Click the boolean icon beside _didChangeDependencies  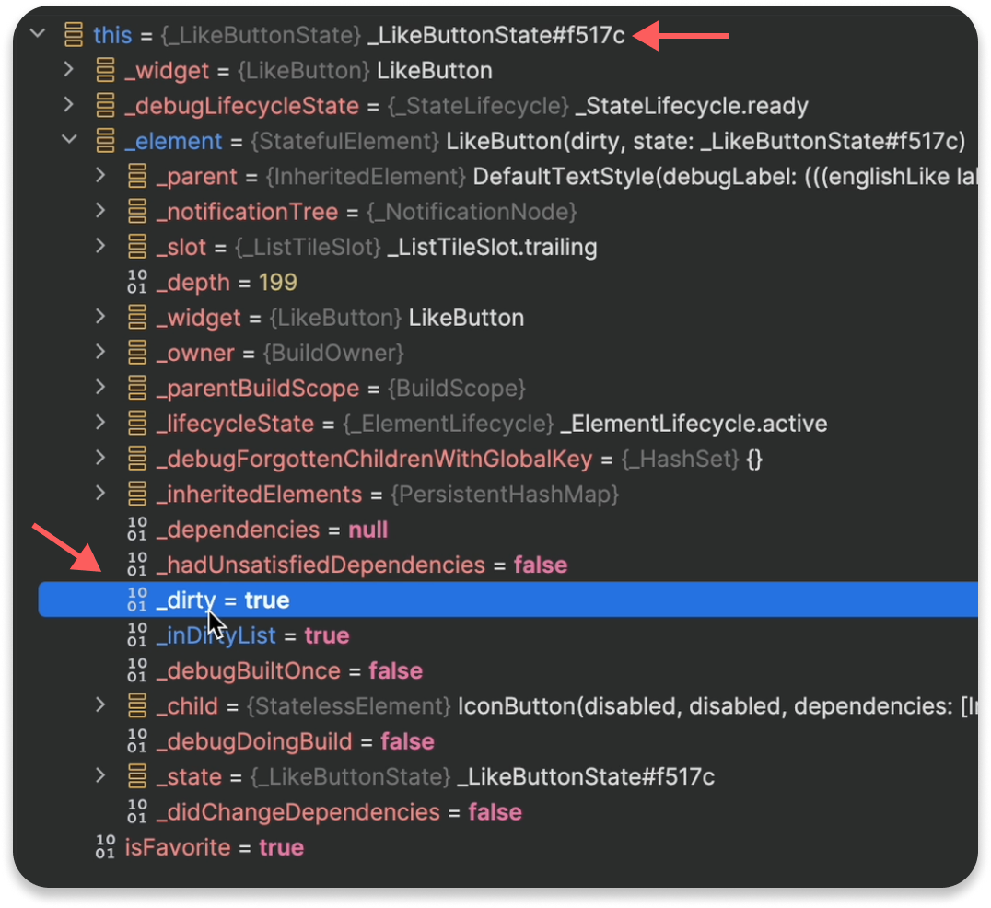tap(136, 811)
